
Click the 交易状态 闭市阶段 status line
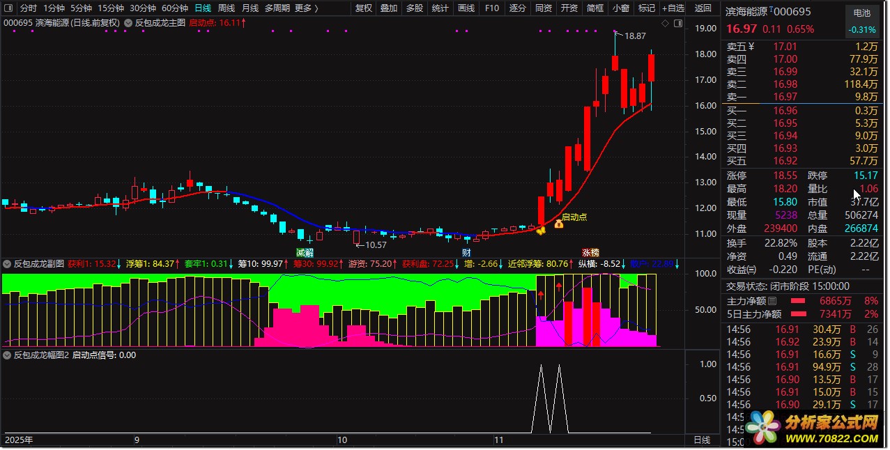pyautogui.click(x=788, y=286)
